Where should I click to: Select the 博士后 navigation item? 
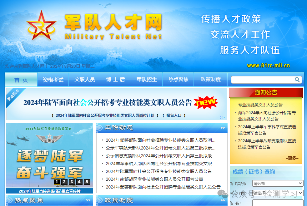click(x=116, y=80)
